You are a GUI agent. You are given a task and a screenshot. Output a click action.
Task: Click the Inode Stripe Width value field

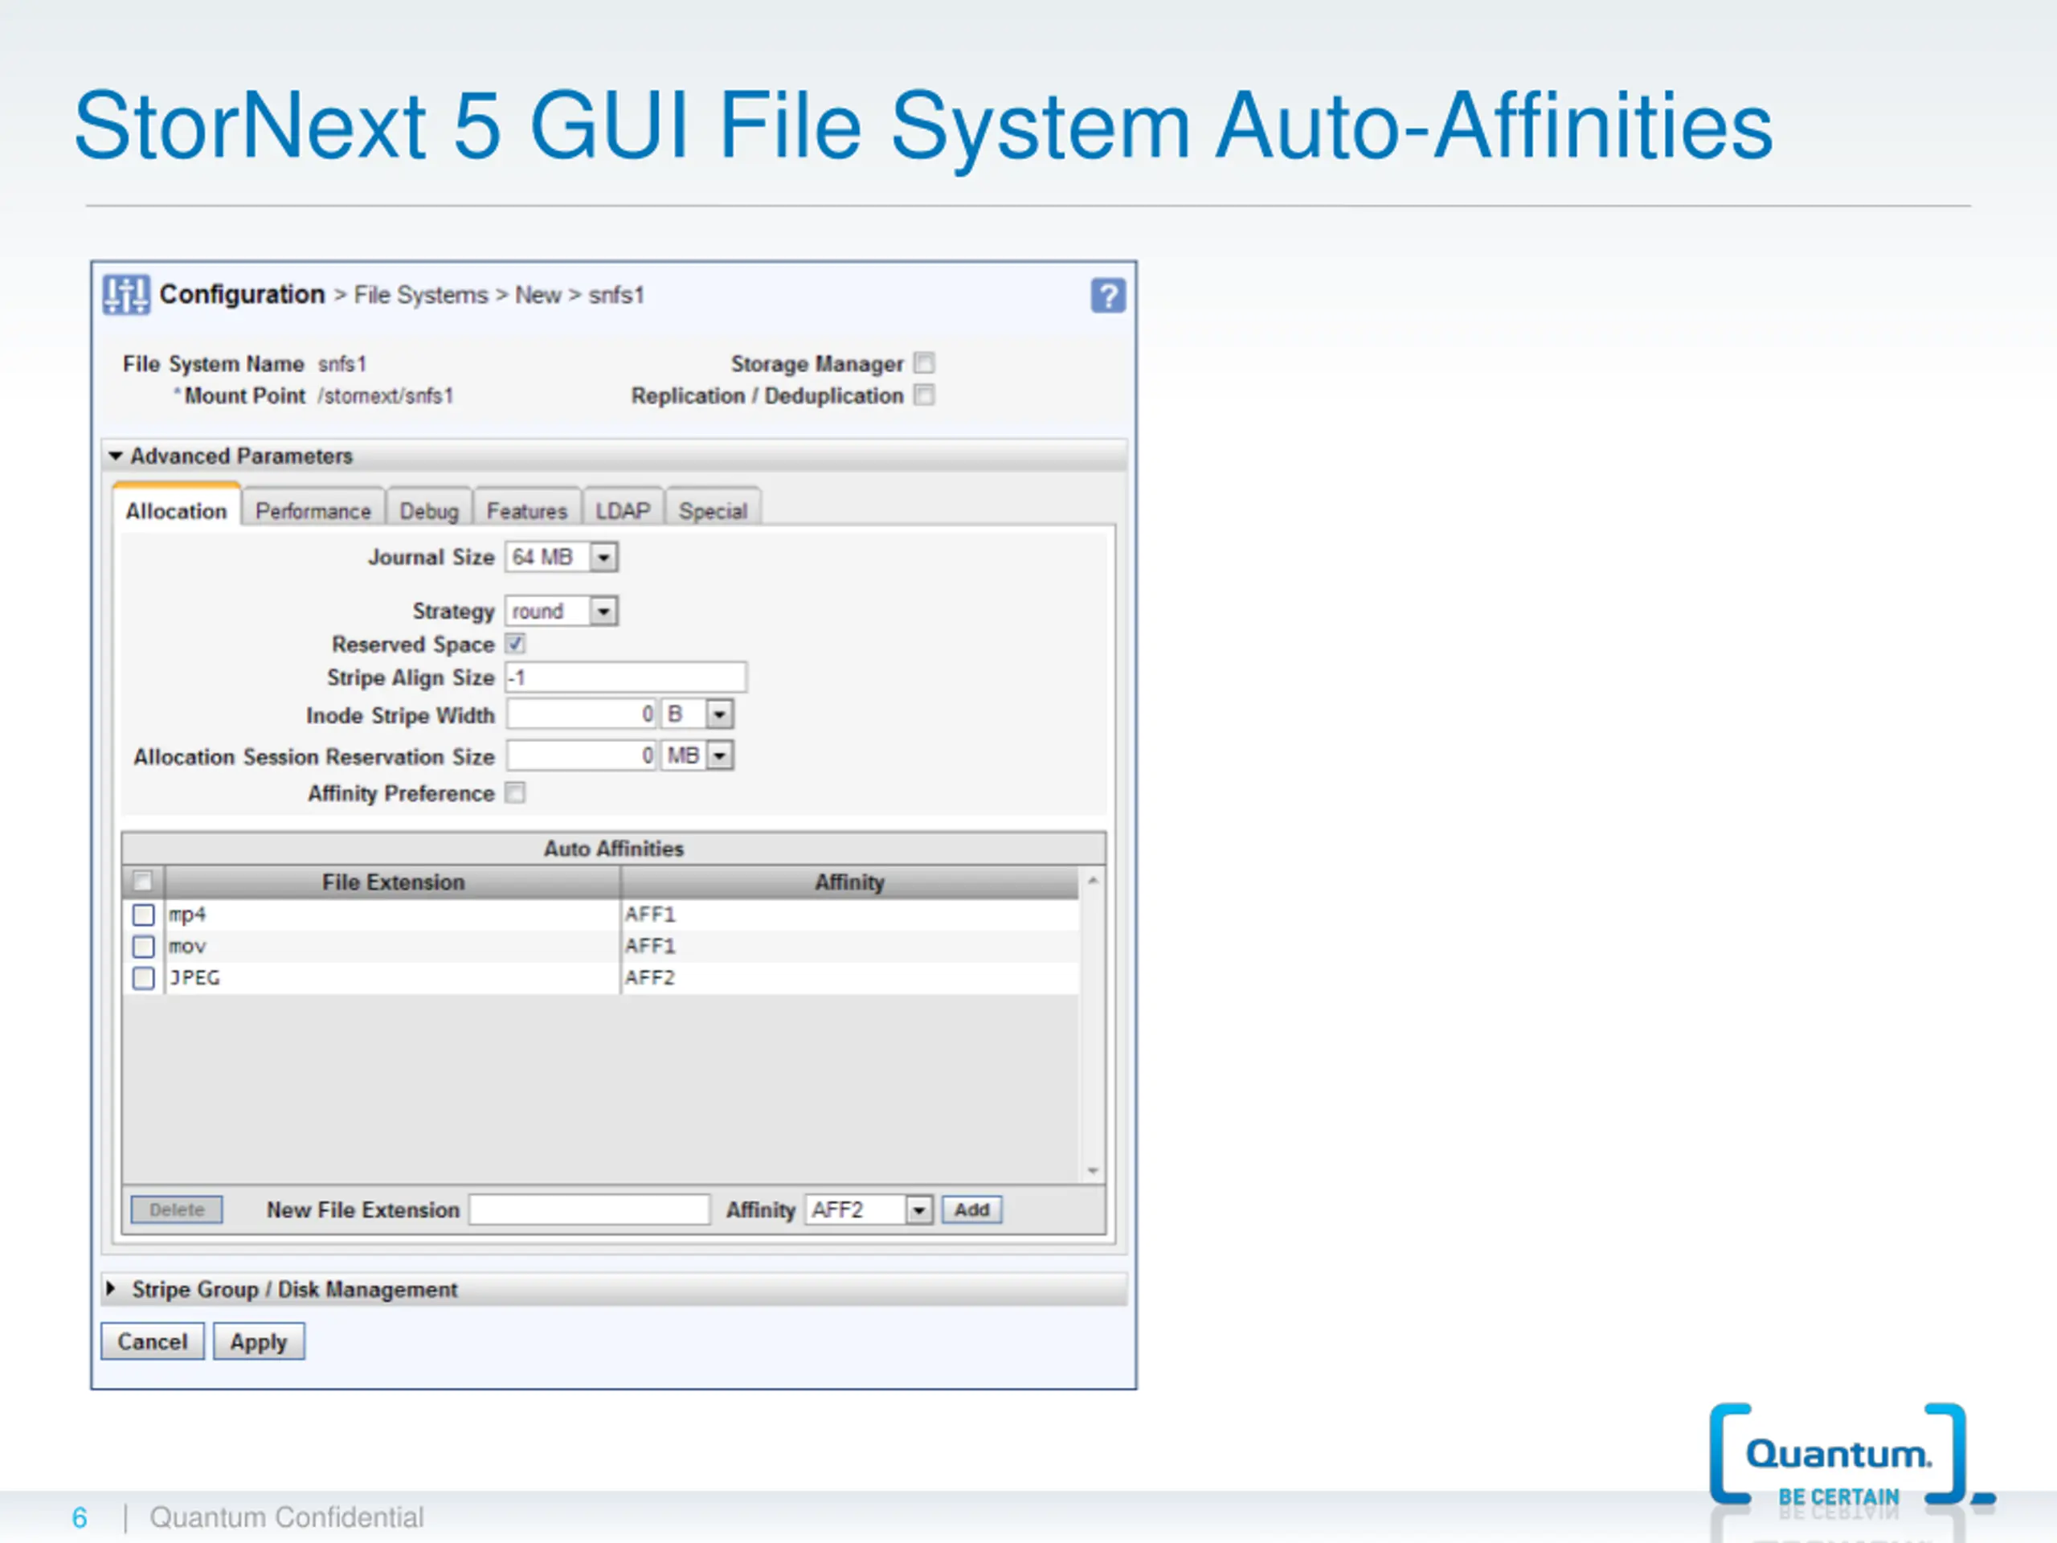582,714
